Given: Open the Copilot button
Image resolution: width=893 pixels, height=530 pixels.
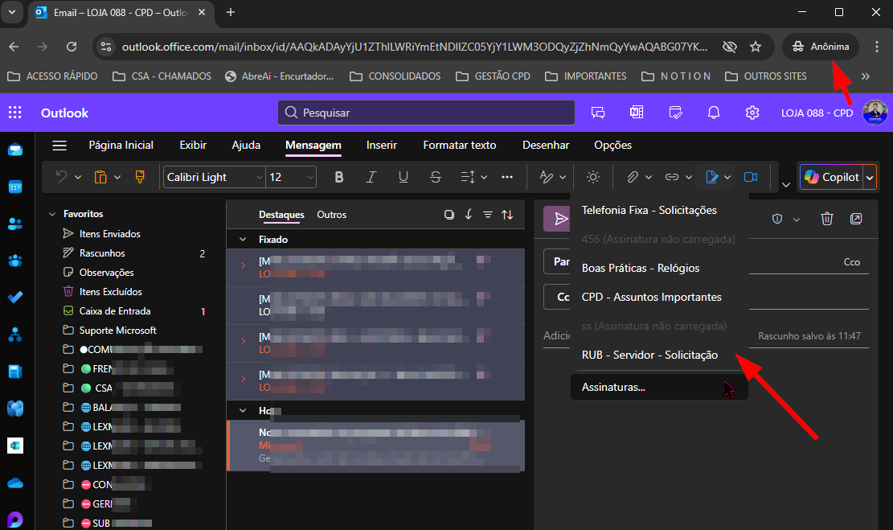Looking at the screenshot, I should click(x=831, y=177).
